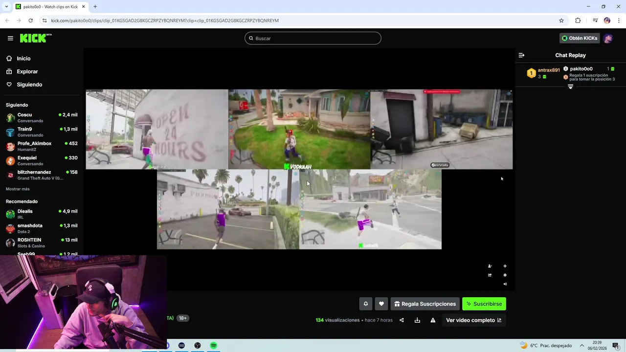The image size is (626, 352).
Task: Click the green Suscribirse button
Action: (x=484, y=304)
